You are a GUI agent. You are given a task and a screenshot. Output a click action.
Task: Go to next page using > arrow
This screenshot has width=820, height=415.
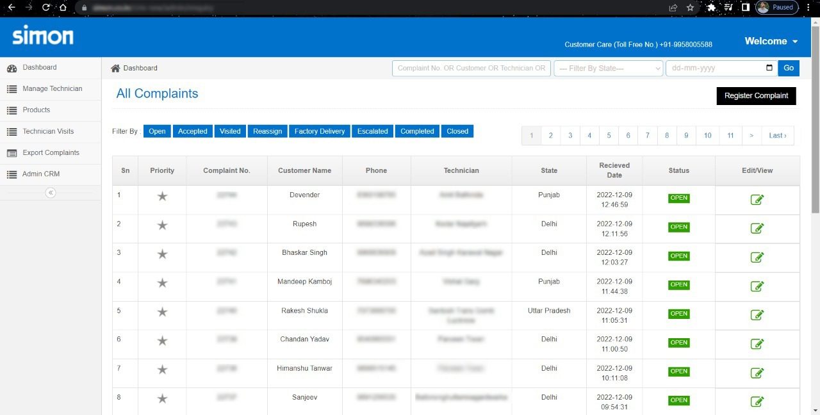751,136
